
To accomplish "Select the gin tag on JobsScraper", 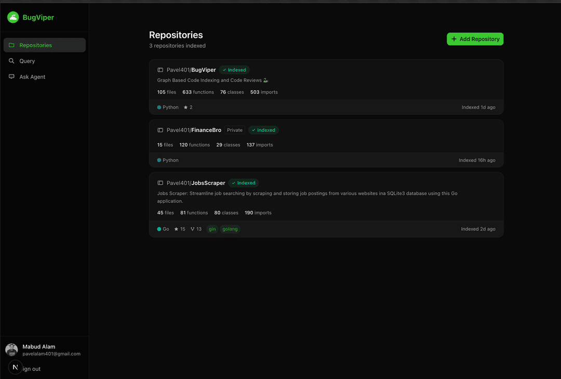I will (x=211, y=228).
